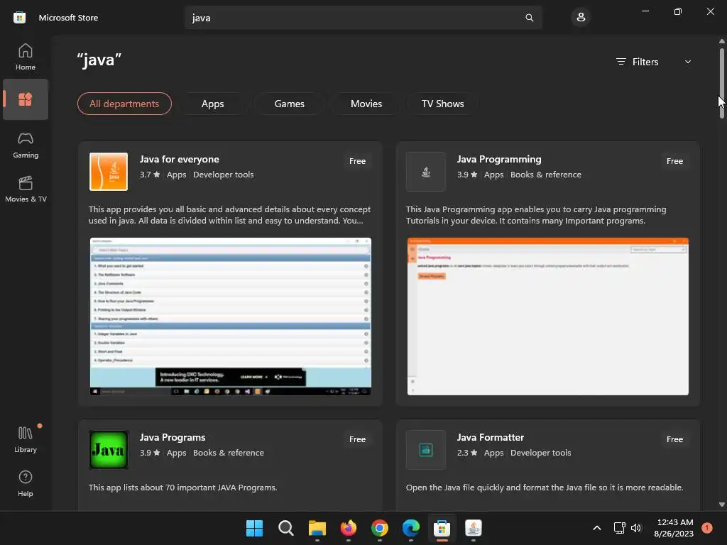Click Free button for Java Programs

click(358, 439)
